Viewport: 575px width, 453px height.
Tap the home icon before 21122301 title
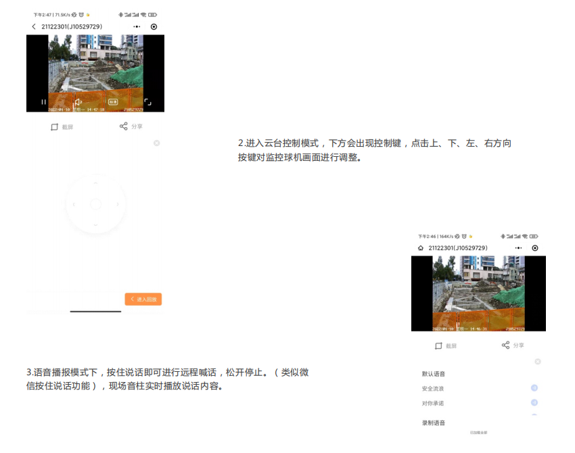[x=421, y=248]
